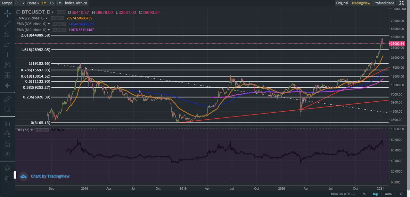Remove the EMA 610 indicator

[x=64, y=30]
